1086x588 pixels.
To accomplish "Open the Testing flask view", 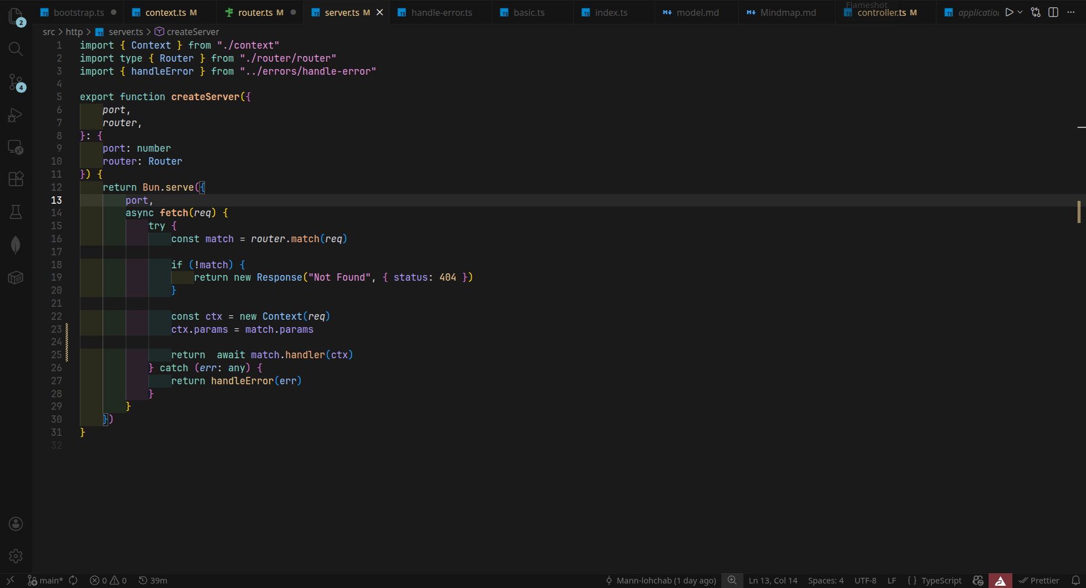I will click(16, 212).
